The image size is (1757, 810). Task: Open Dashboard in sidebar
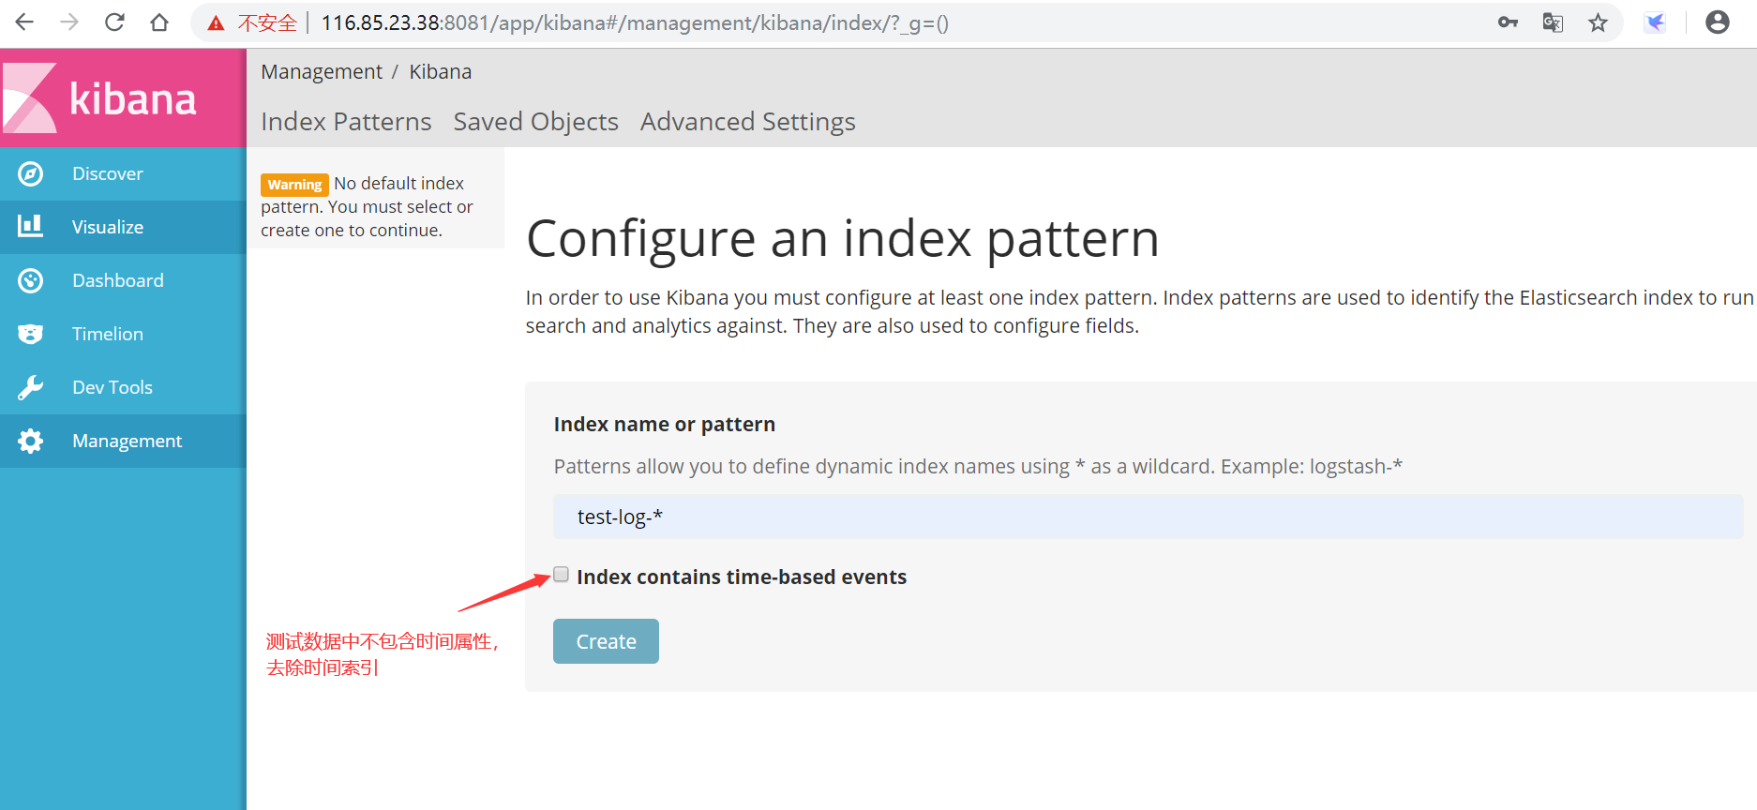[x=123, y=280]
